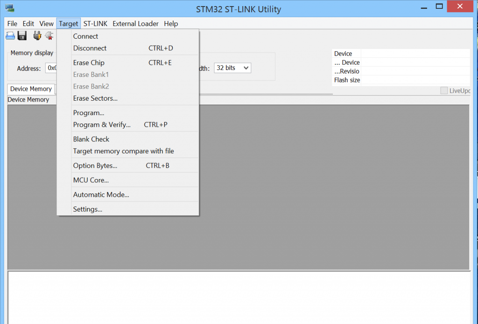Open Settings... in the Target menu
This screenshot has height=324, width=478.
pyautogui.click(x=128, y=209)
